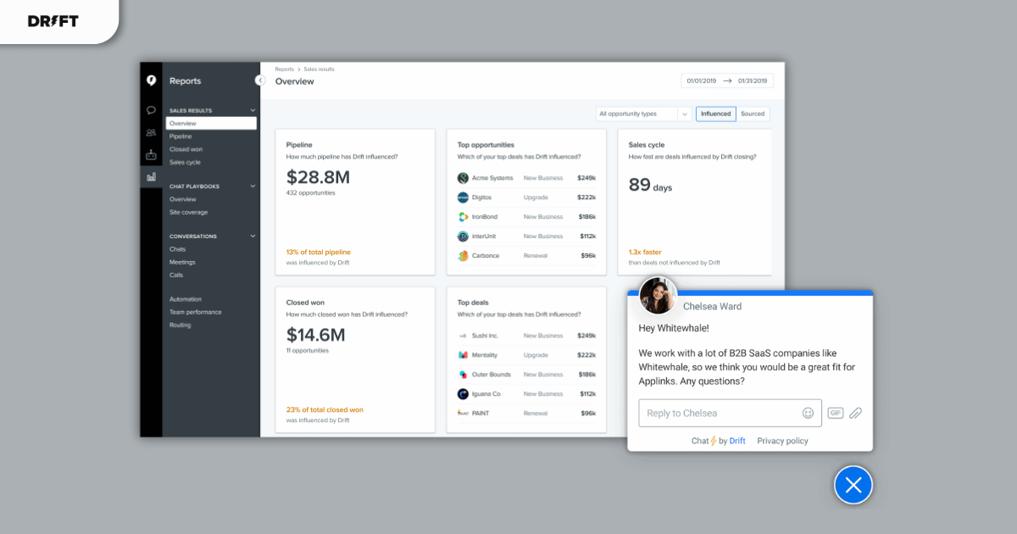This screenshot has width=1017, height=534.
Task: Open Overview under Chat Playbooks
Action: (182, 199)
